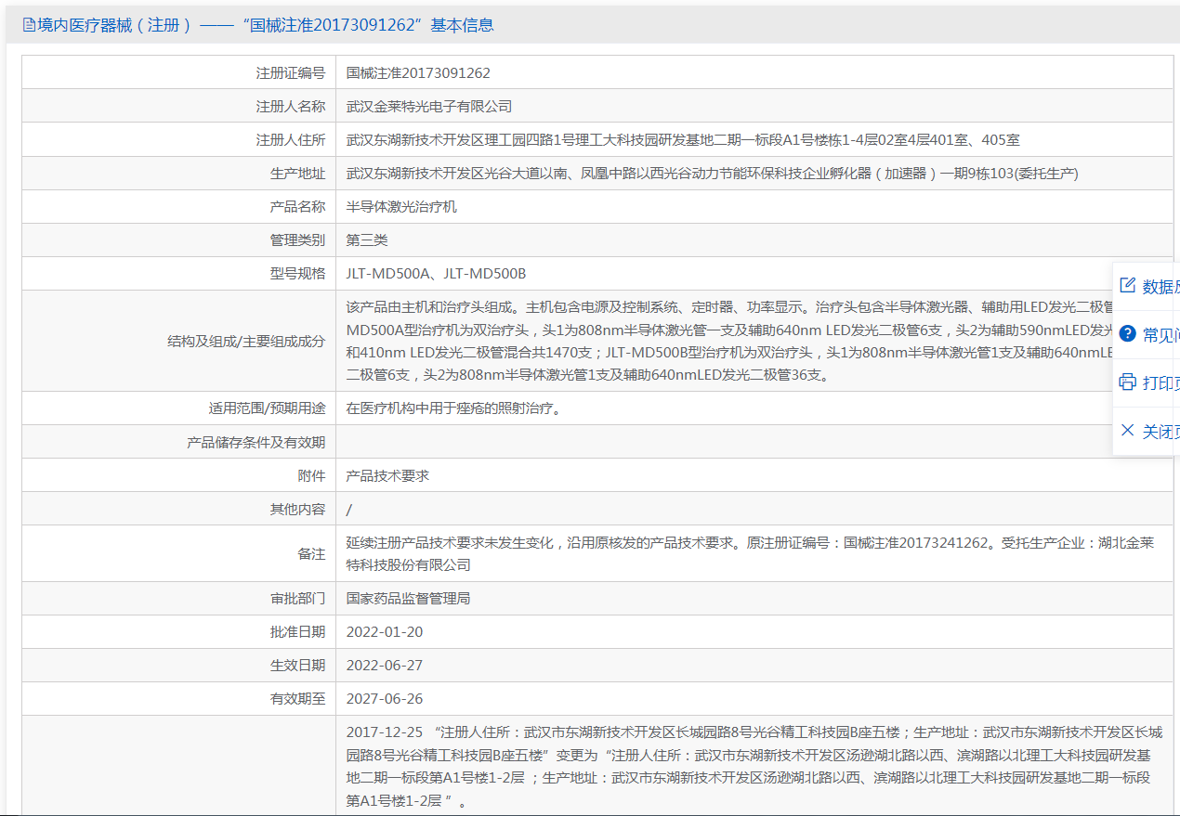Open the 数据 feedback link in side panel
The height and width of the screenshot is (816, 1180).
coord(1161,287)
